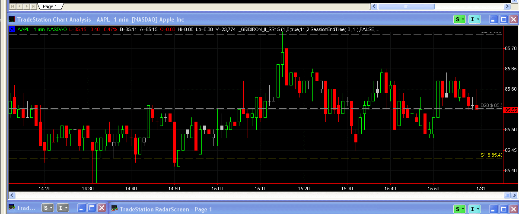Click the 14:50 time axis label
Screen dimensions: 519x214
(x=174, y=189)
